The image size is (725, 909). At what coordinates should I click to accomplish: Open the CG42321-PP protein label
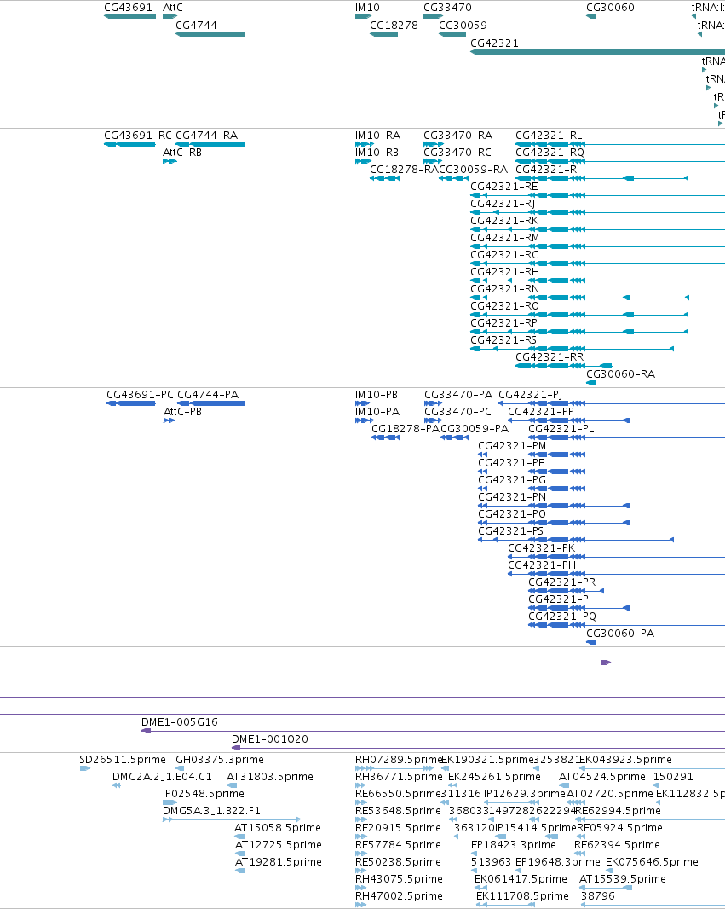541,412
